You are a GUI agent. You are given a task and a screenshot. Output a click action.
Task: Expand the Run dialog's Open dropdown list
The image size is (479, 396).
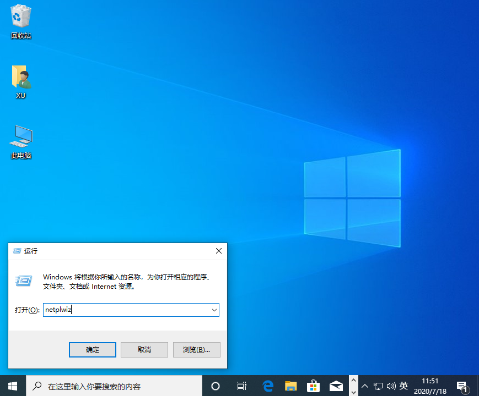point(214,310)
